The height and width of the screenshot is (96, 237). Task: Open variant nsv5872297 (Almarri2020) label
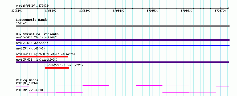pyautogui.click(x=64, y=65)
